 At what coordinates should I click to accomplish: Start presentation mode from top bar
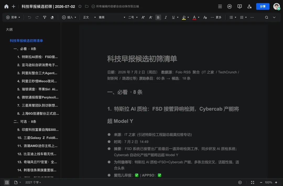(240, 7)
